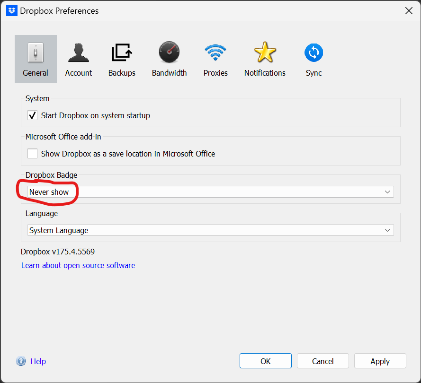The height and width of the screenshot is (383, 421).
Task: Click the Dropbox Badge group label
Action: [x=51, y=175]
